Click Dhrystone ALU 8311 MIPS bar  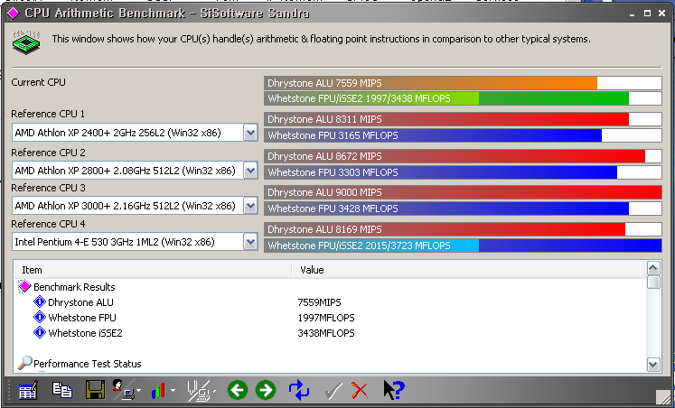coord(463,119)
